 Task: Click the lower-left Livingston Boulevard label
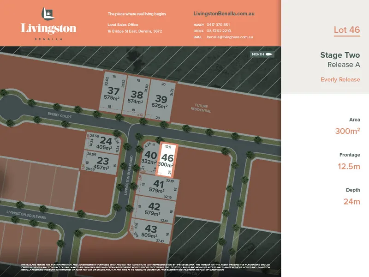[x=26, y=215]
